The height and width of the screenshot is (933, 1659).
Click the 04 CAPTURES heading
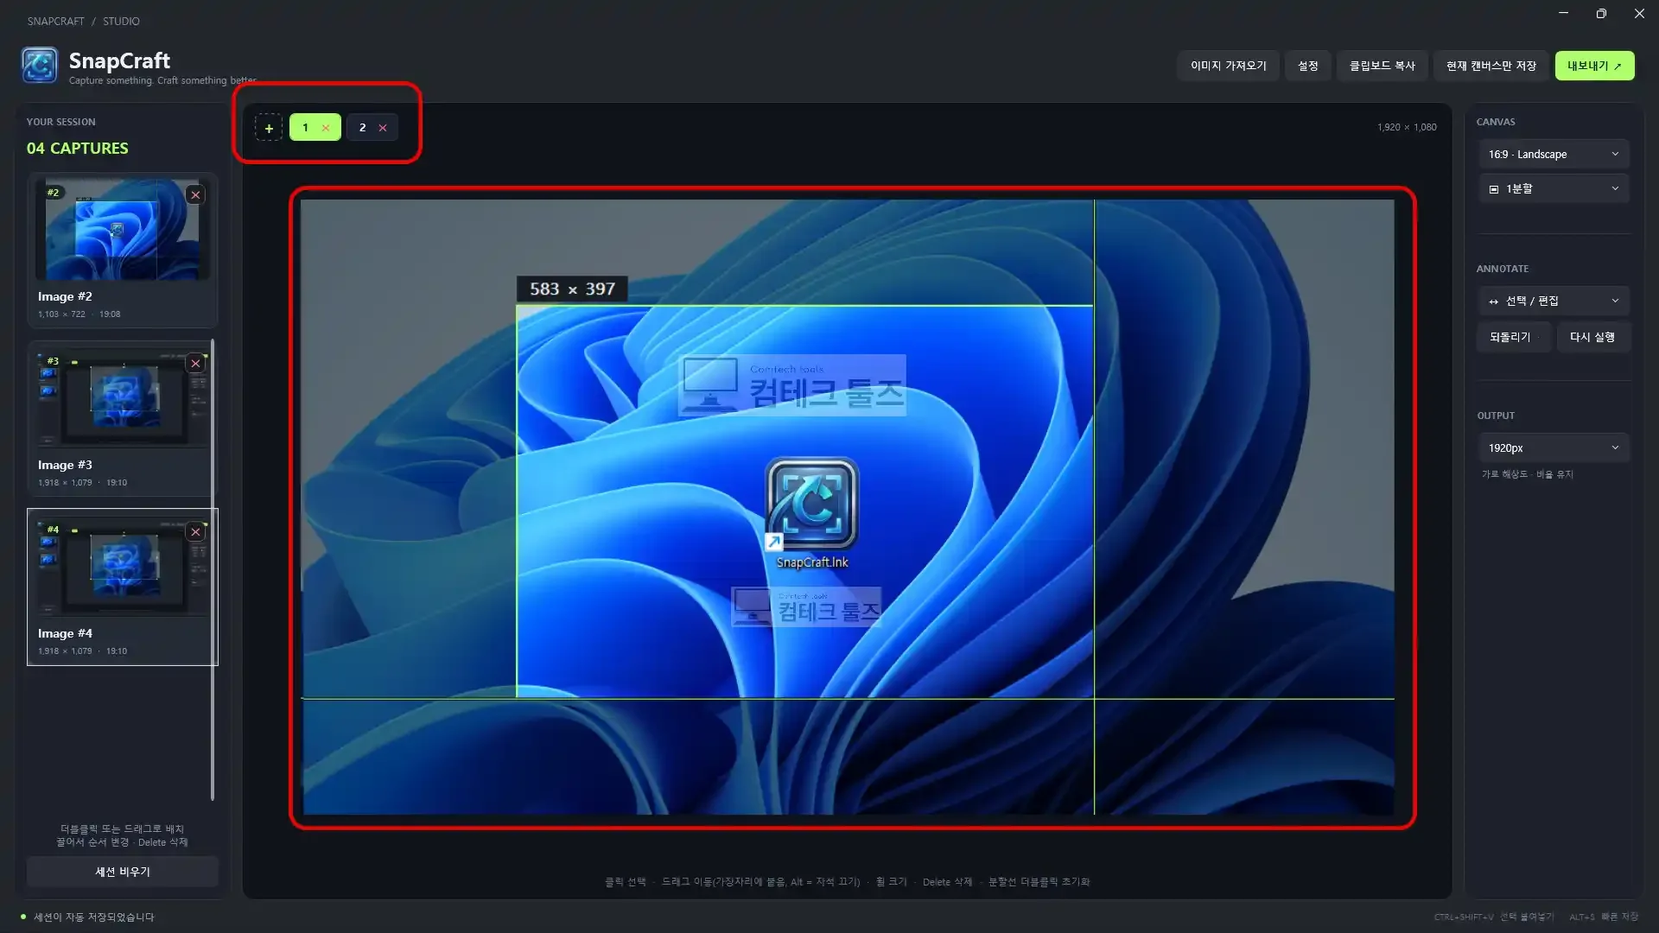coord(77,149)
